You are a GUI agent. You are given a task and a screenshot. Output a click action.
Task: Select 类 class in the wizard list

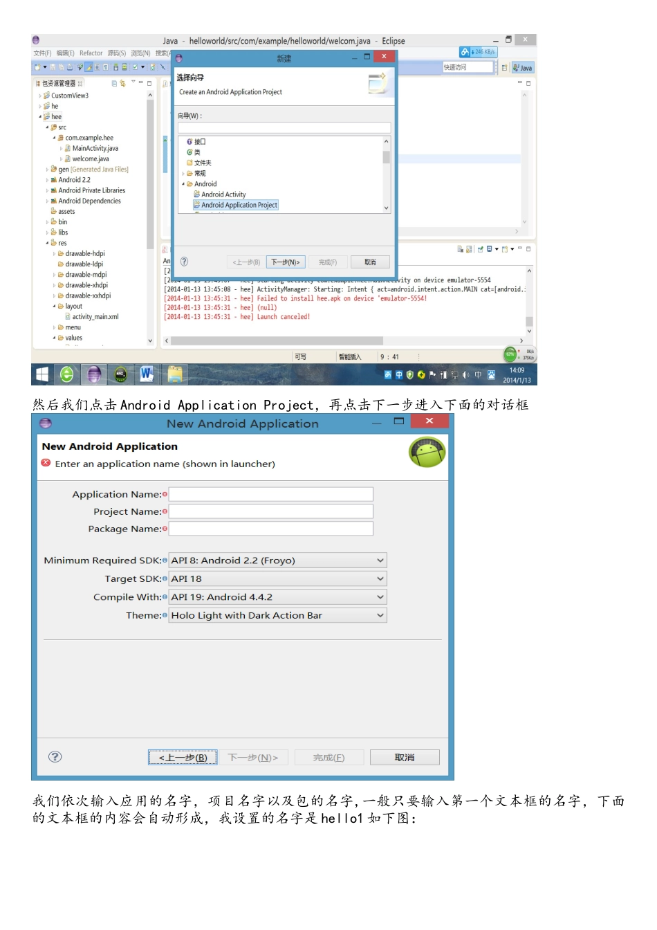(194, 152)
